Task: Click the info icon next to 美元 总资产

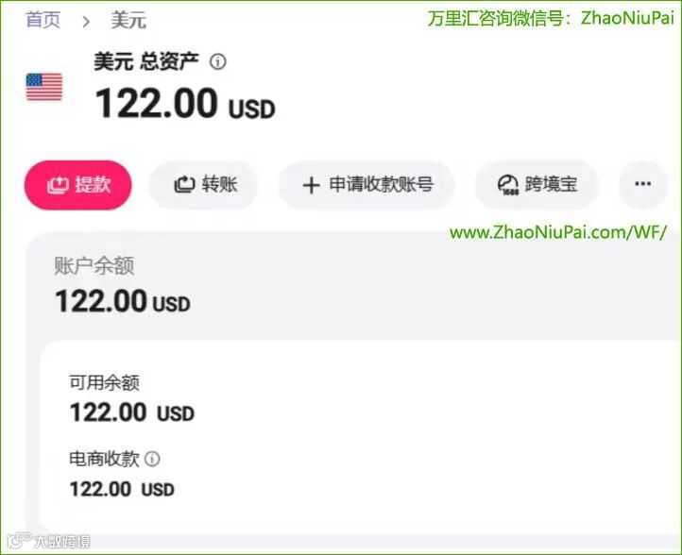Action: point(218,61)
